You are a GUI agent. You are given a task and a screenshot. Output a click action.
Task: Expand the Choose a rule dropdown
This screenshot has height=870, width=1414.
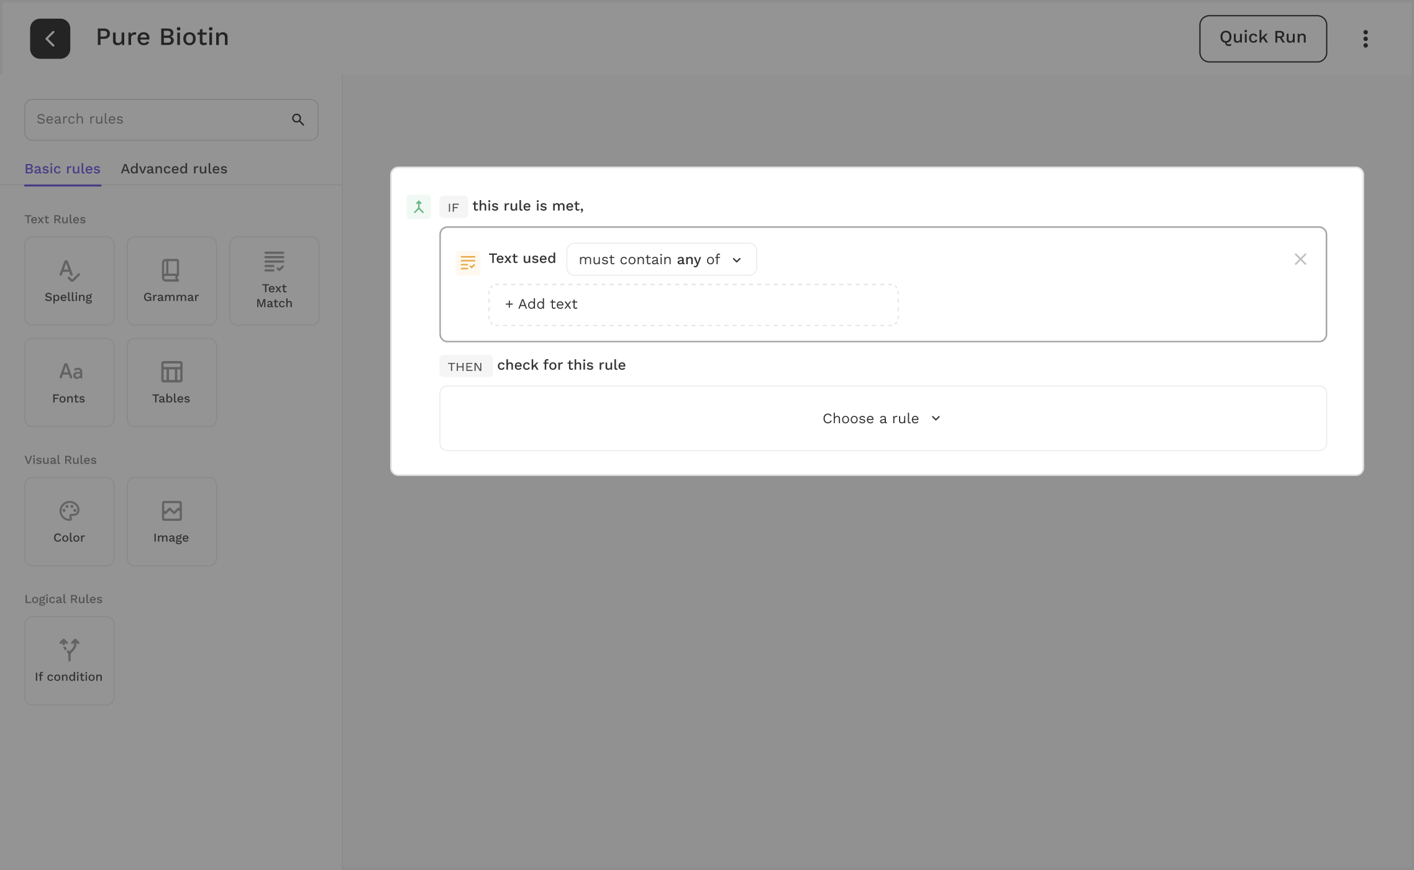click(x=882, y=418)
